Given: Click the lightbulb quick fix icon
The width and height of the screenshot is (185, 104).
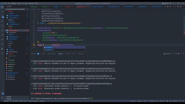Looking at the screenshot, I should [38, 42].
